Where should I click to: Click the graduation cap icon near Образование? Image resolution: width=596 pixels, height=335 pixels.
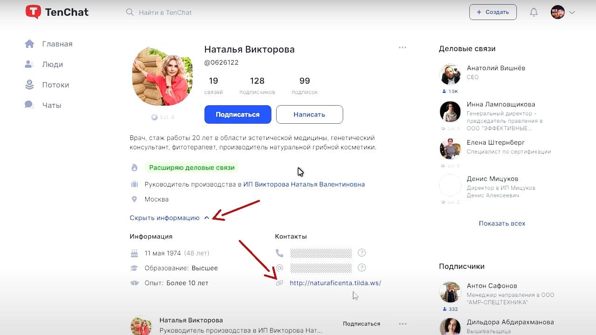(x=135, y=268)
